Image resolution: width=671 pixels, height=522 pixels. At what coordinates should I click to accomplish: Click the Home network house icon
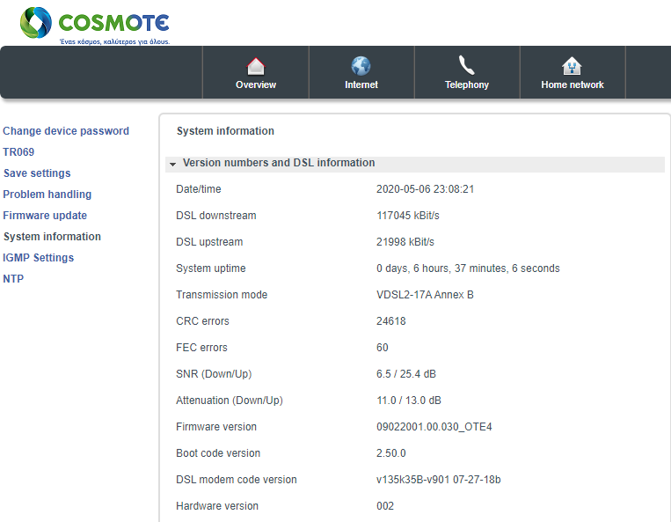coord(573,66)
